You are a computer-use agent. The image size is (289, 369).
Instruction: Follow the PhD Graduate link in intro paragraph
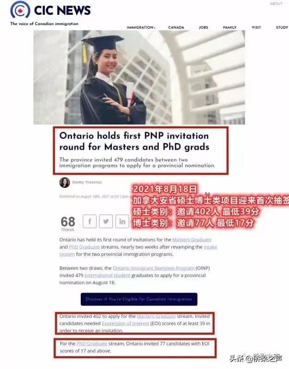click(84, 247)
